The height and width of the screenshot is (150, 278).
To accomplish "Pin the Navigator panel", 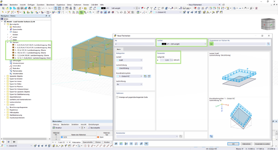I will click(x=46, y=16).
